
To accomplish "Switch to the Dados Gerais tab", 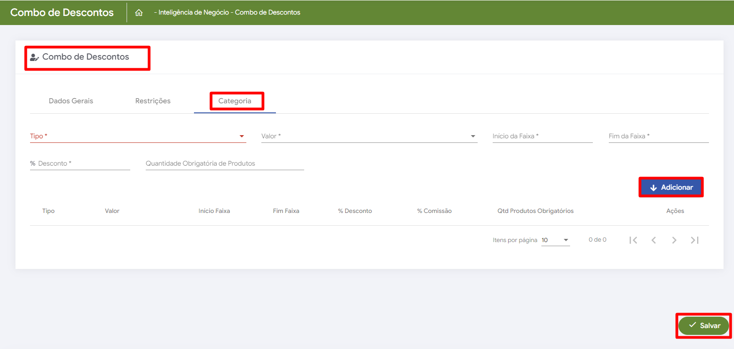I will coord(71,101).
